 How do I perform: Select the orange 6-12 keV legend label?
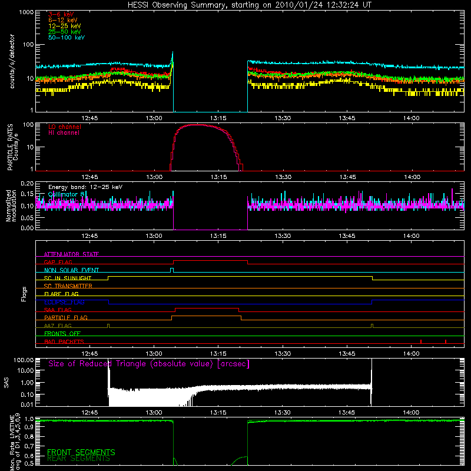point(63,20)
